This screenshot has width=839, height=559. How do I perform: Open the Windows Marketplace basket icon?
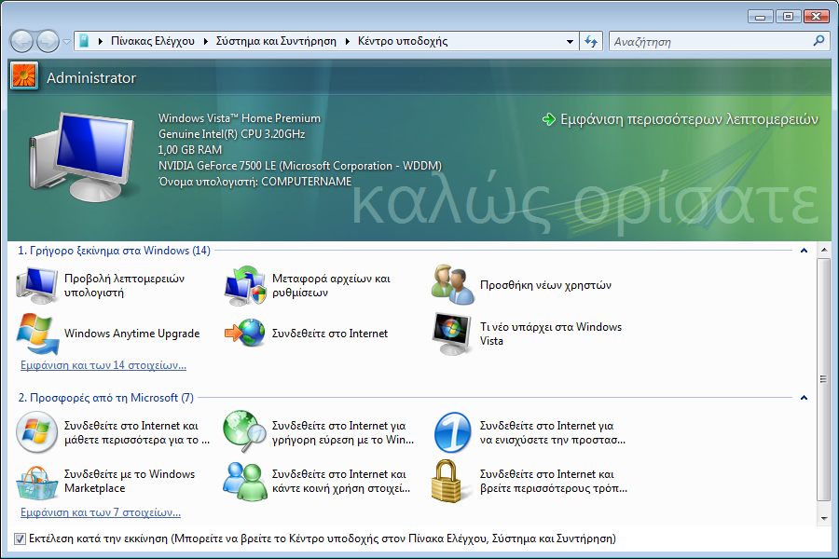[x=37, y=482]
